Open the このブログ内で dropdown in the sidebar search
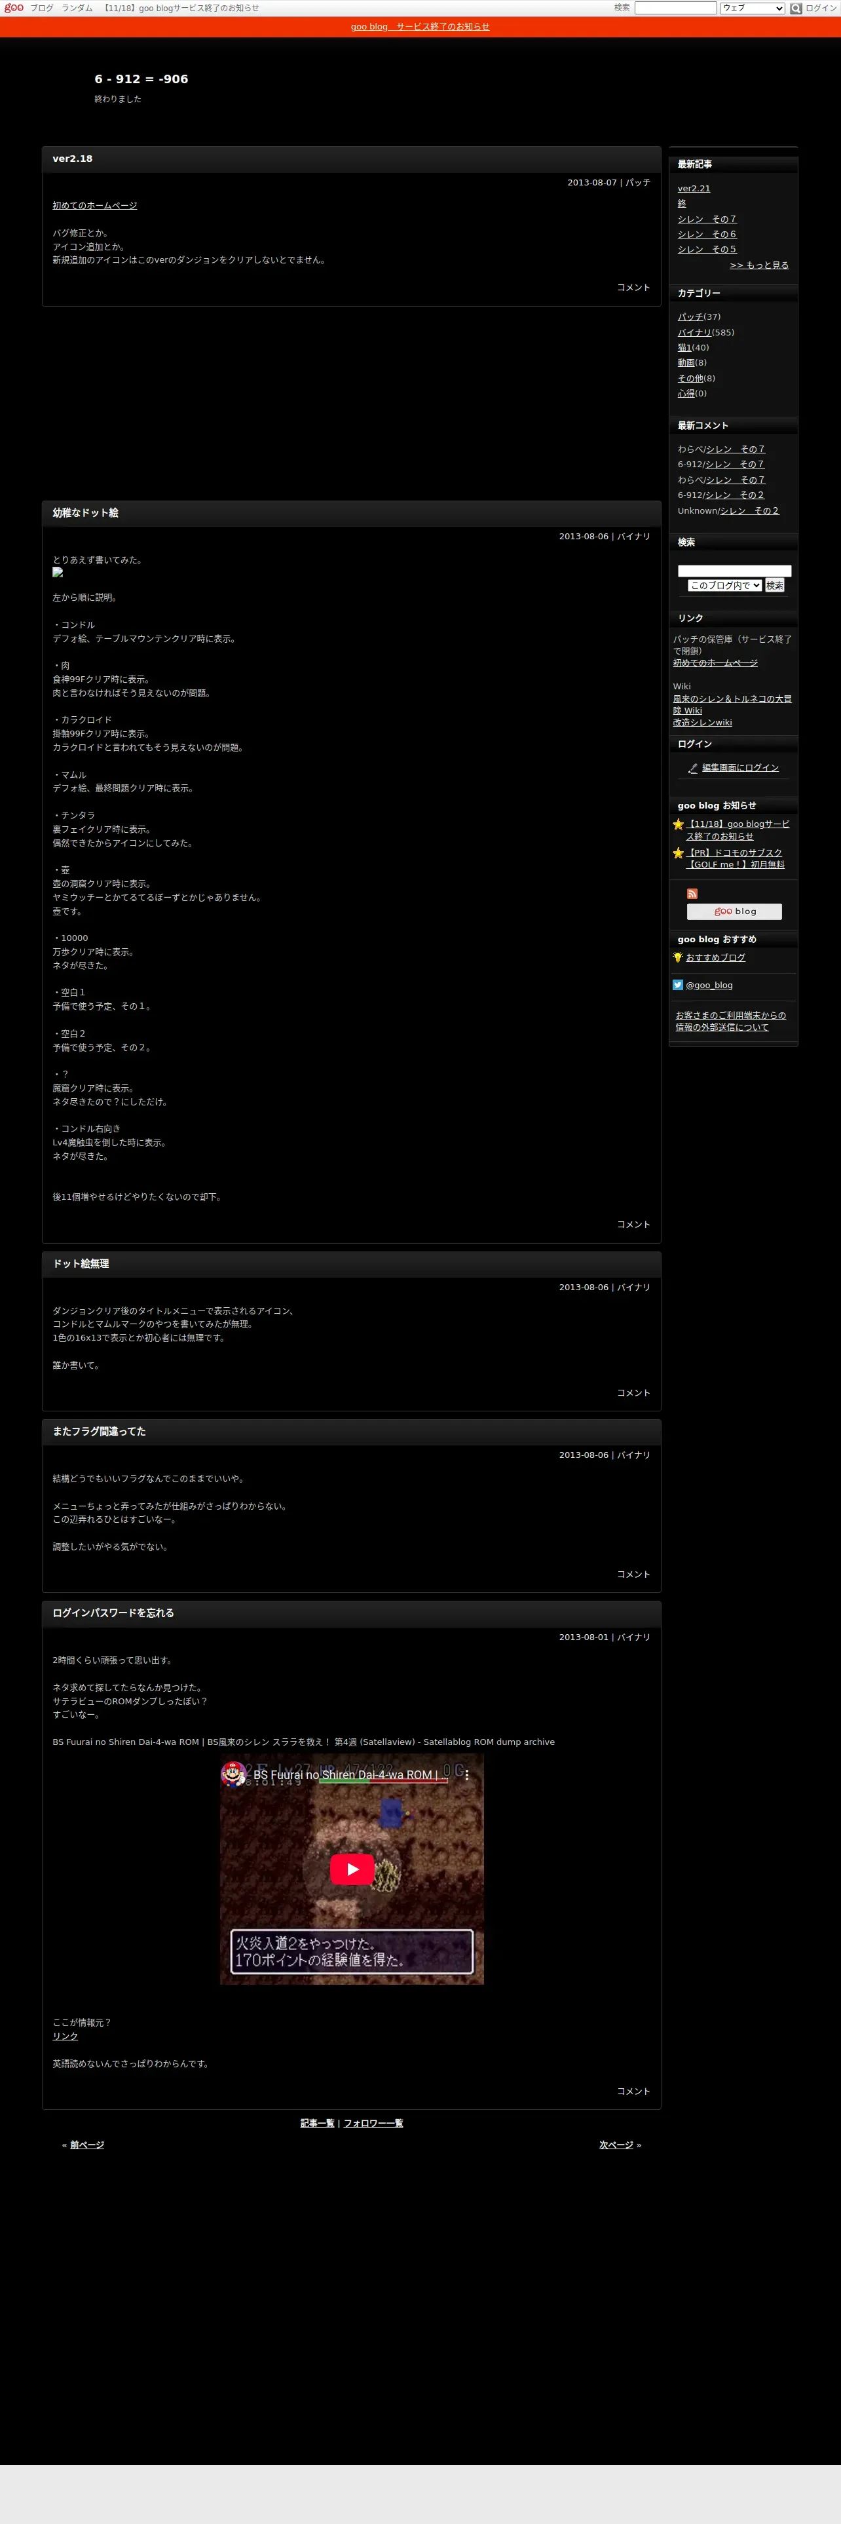The width and height of the screenshot is (841, 2524). click(x=724, y=585)
